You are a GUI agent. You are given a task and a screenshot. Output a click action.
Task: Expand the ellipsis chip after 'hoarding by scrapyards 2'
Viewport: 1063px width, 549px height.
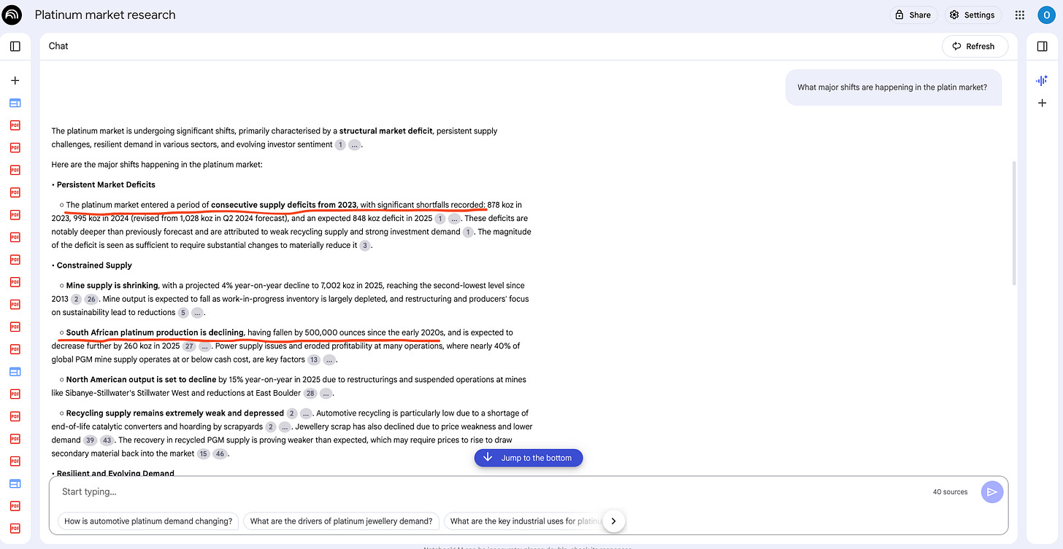pos(285,427)
